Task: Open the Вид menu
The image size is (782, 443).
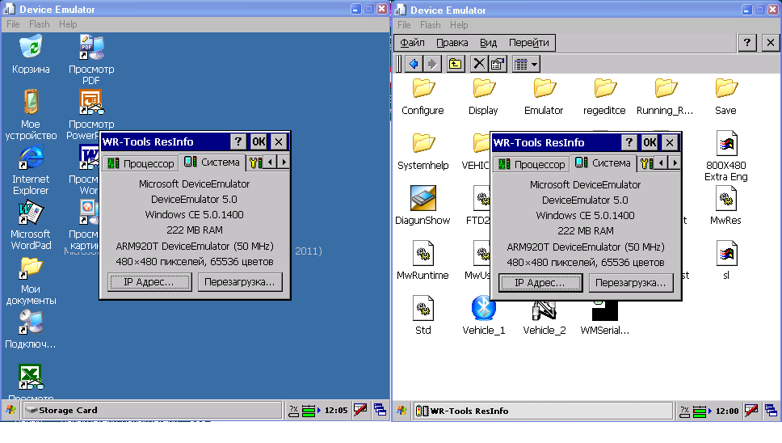Action: coord(488,43)
